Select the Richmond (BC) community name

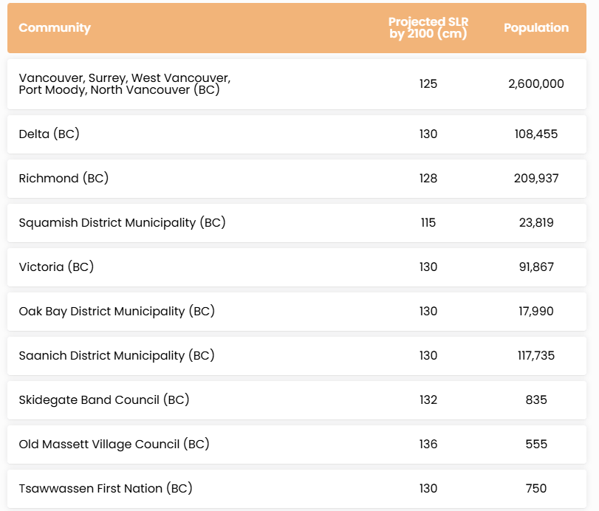(64, 179)
